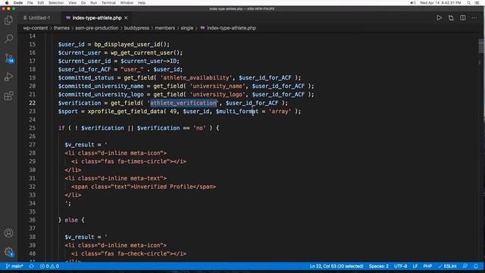Close the index-type-athlete.php tab
Image resolution: width=485 pixels, height=273 pixels.
[126, 18]
